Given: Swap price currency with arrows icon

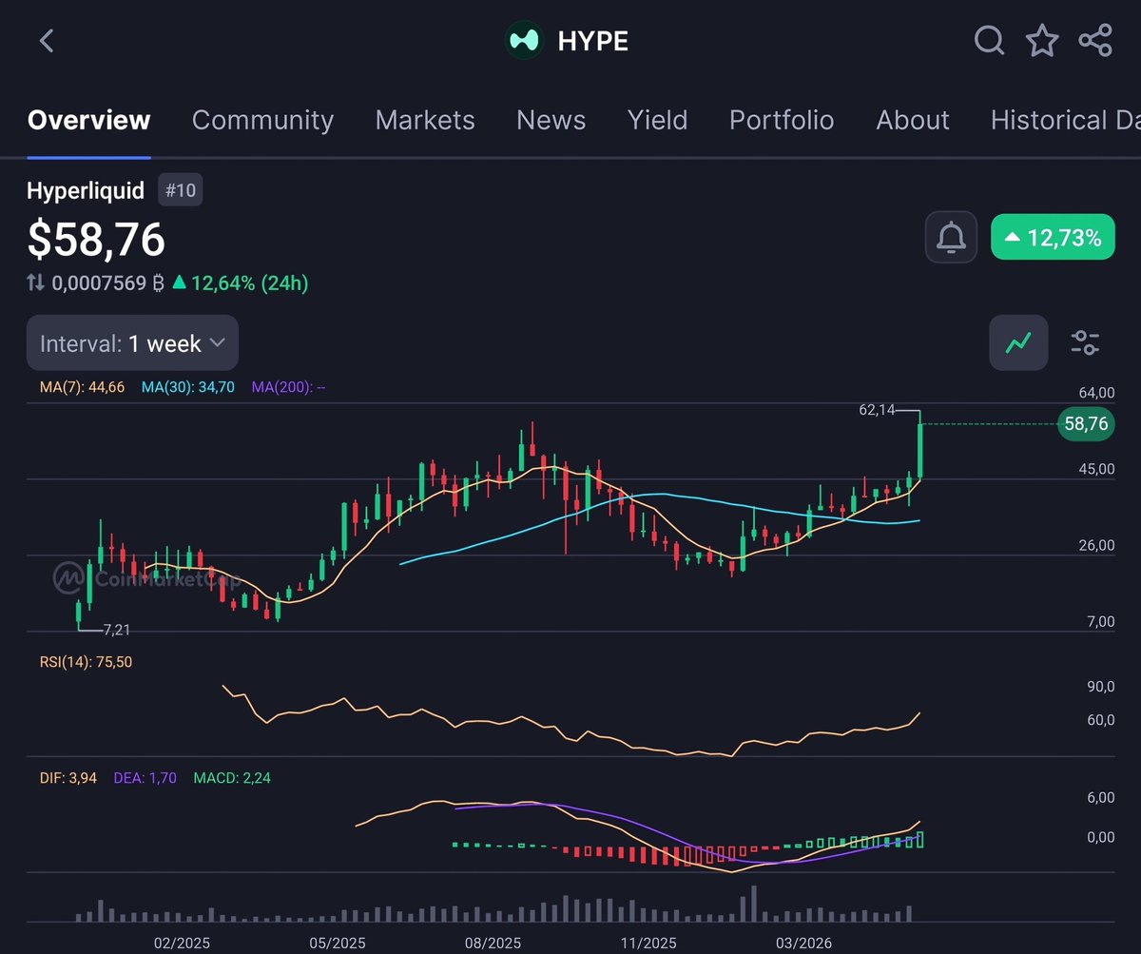Looking at the screenshot, I should [x=35, y=282].
